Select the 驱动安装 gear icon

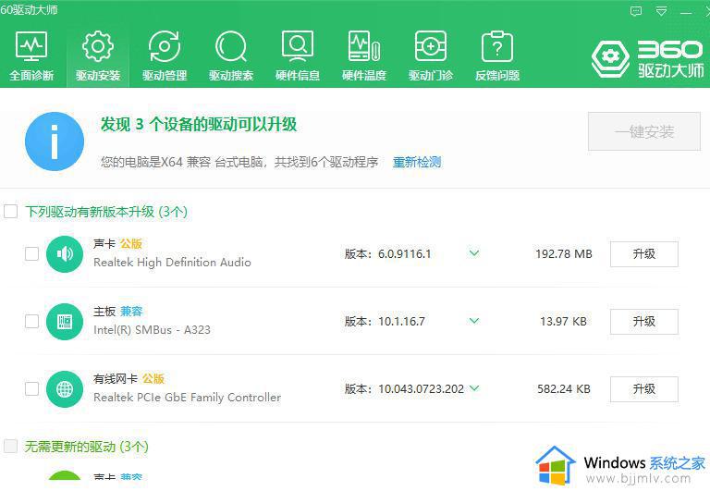tap(98, 46)
